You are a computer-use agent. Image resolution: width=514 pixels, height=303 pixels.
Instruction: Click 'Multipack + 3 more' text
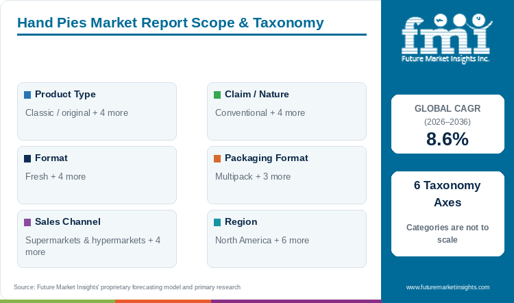pos(253,176)
